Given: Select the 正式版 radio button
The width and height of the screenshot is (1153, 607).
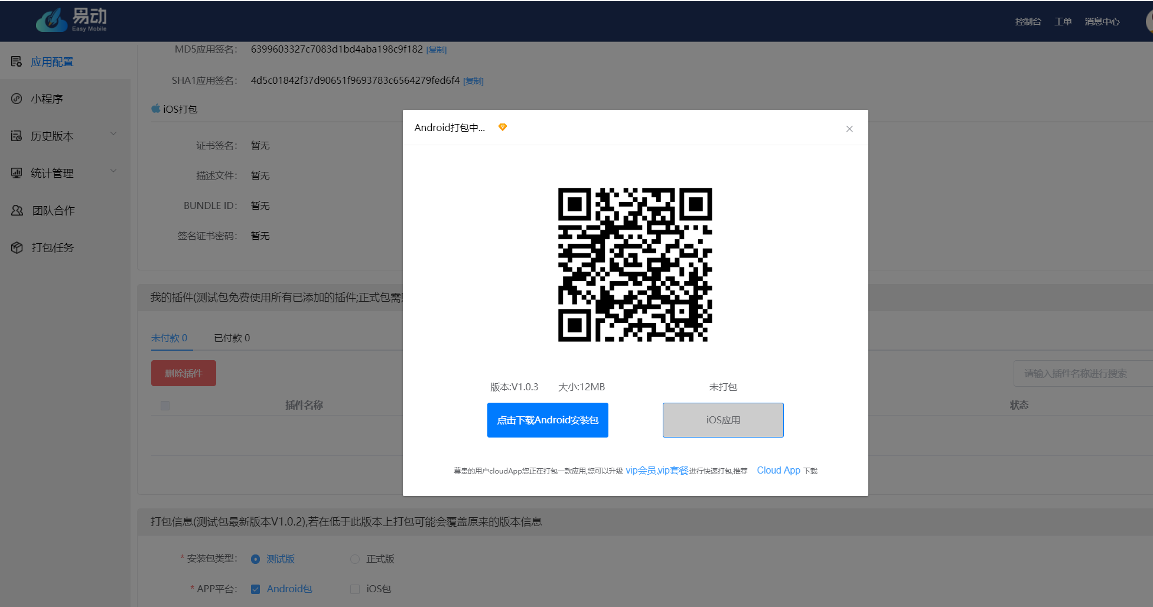Looking at the screenshot, I should (355, 559).
